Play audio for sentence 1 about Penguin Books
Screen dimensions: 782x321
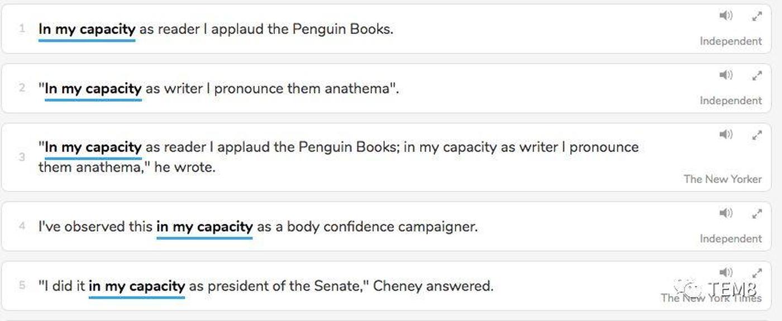726,16
